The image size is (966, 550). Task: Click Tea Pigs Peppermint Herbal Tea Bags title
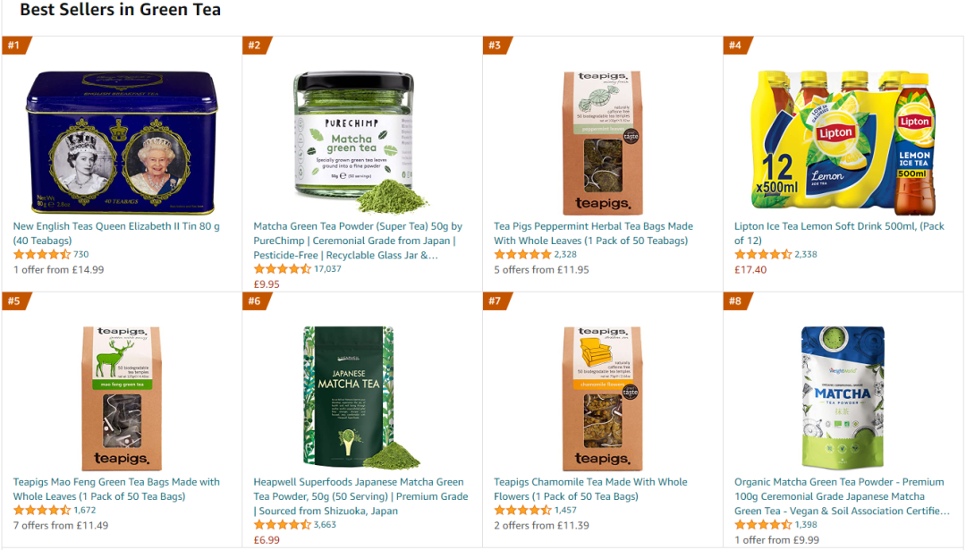pos(593,233)
